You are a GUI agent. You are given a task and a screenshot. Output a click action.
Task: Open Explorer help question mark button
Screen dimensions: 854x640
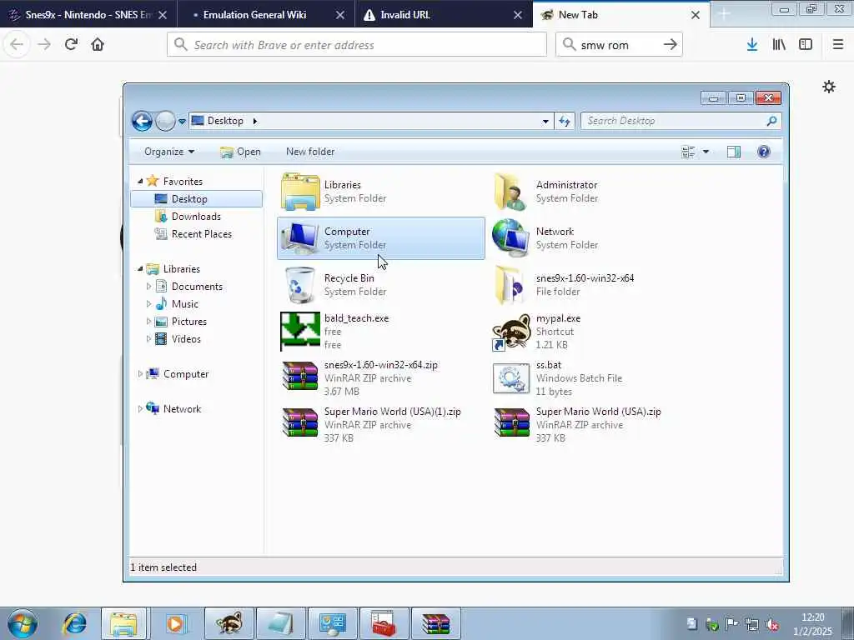pyautogui.click(x=764, y=152)
